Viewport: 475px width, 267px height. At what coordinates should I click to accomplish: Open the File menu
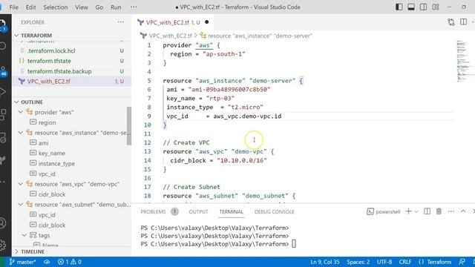13,7
